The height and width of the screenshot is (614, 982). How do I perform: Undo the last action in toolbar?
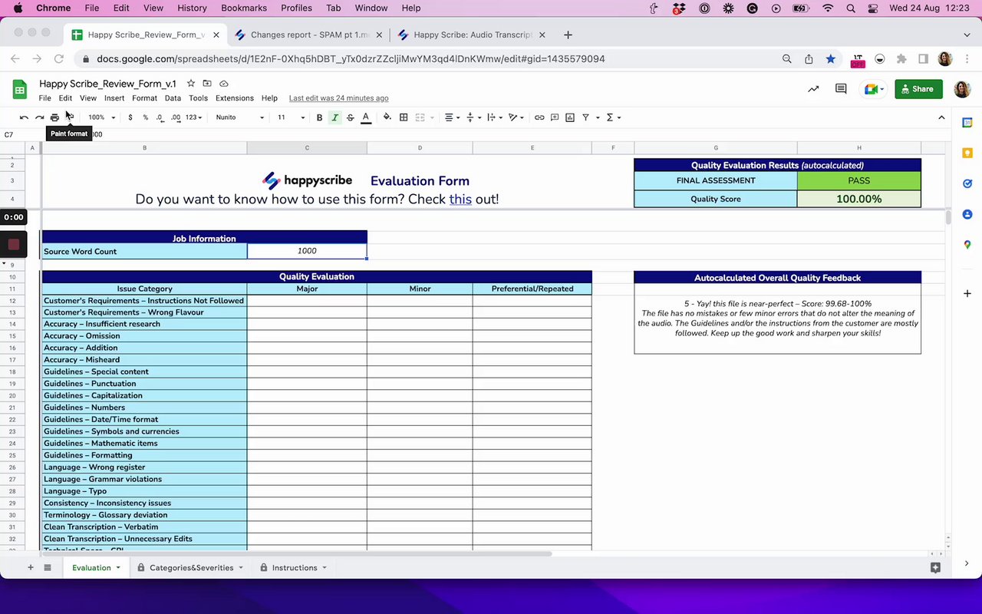[24, 117]
